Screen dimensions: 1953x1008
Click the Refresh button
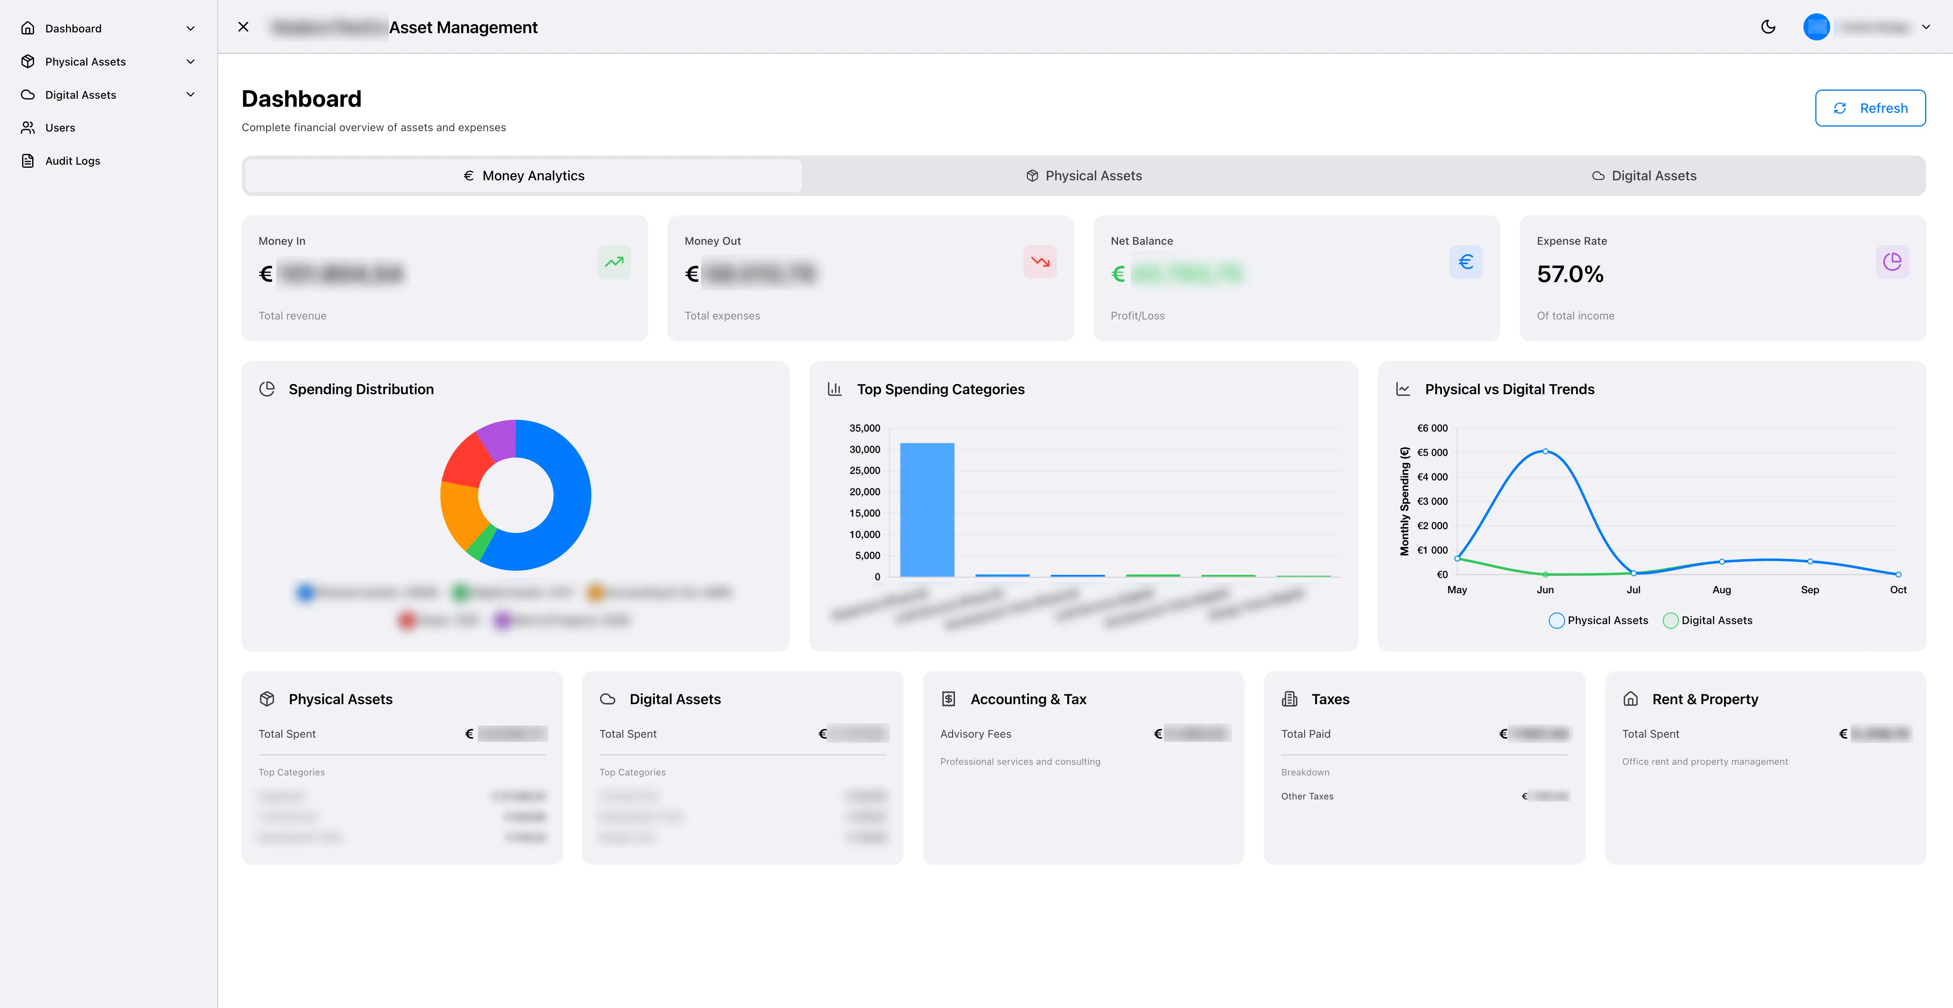point(1869,108)
